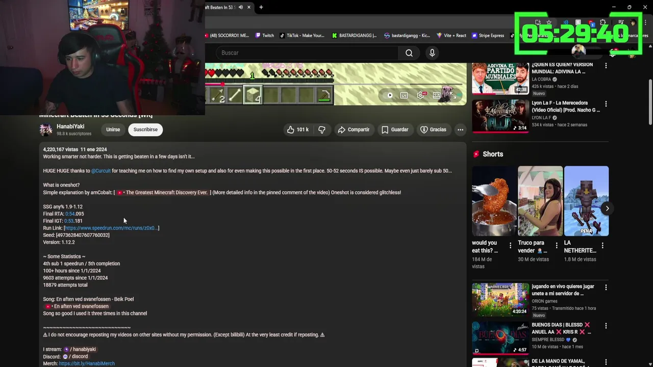Jump to timestamp 0:54 in Final RTA
Screen dimensions: 653x367
point(70,214)
